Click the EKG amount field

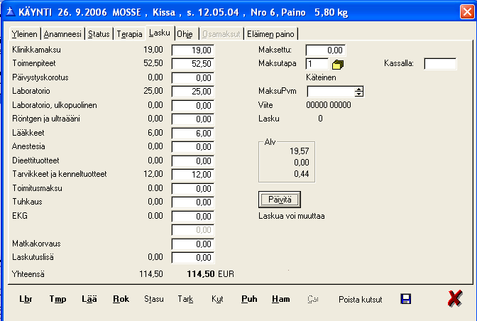tap(193, 217)
